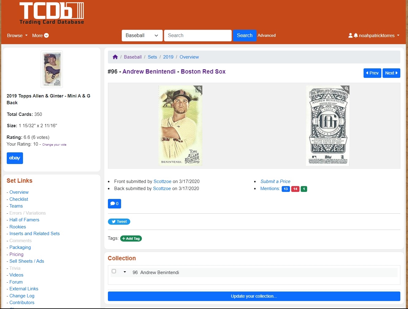Click the red mentions badge 14
Viewport: 408px width, 309px height.
pos(295,189)
